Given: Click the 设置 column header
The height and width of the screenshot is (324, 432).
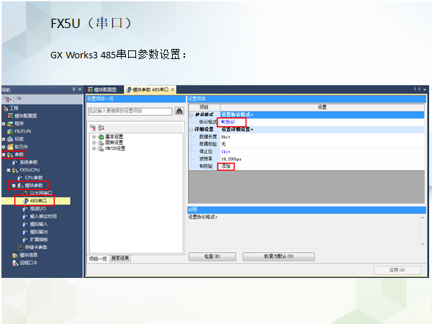Looking at the screenshot, I should click(x=322, y=107).
